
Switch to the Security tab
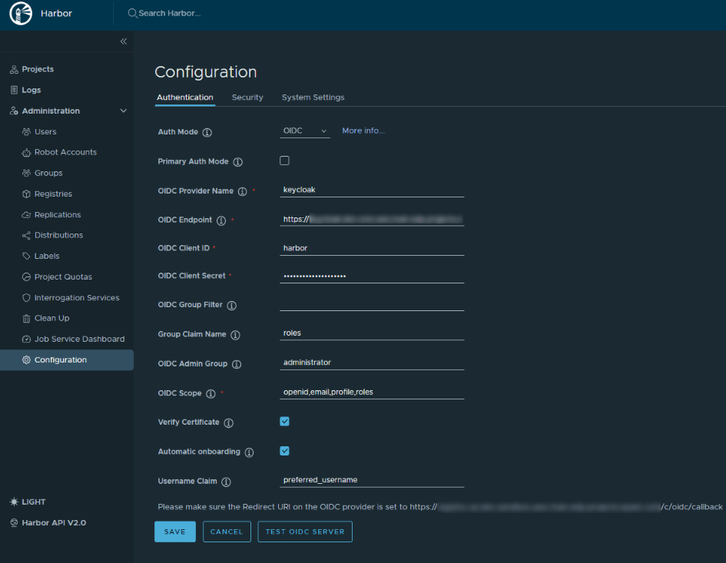(247, 98)
